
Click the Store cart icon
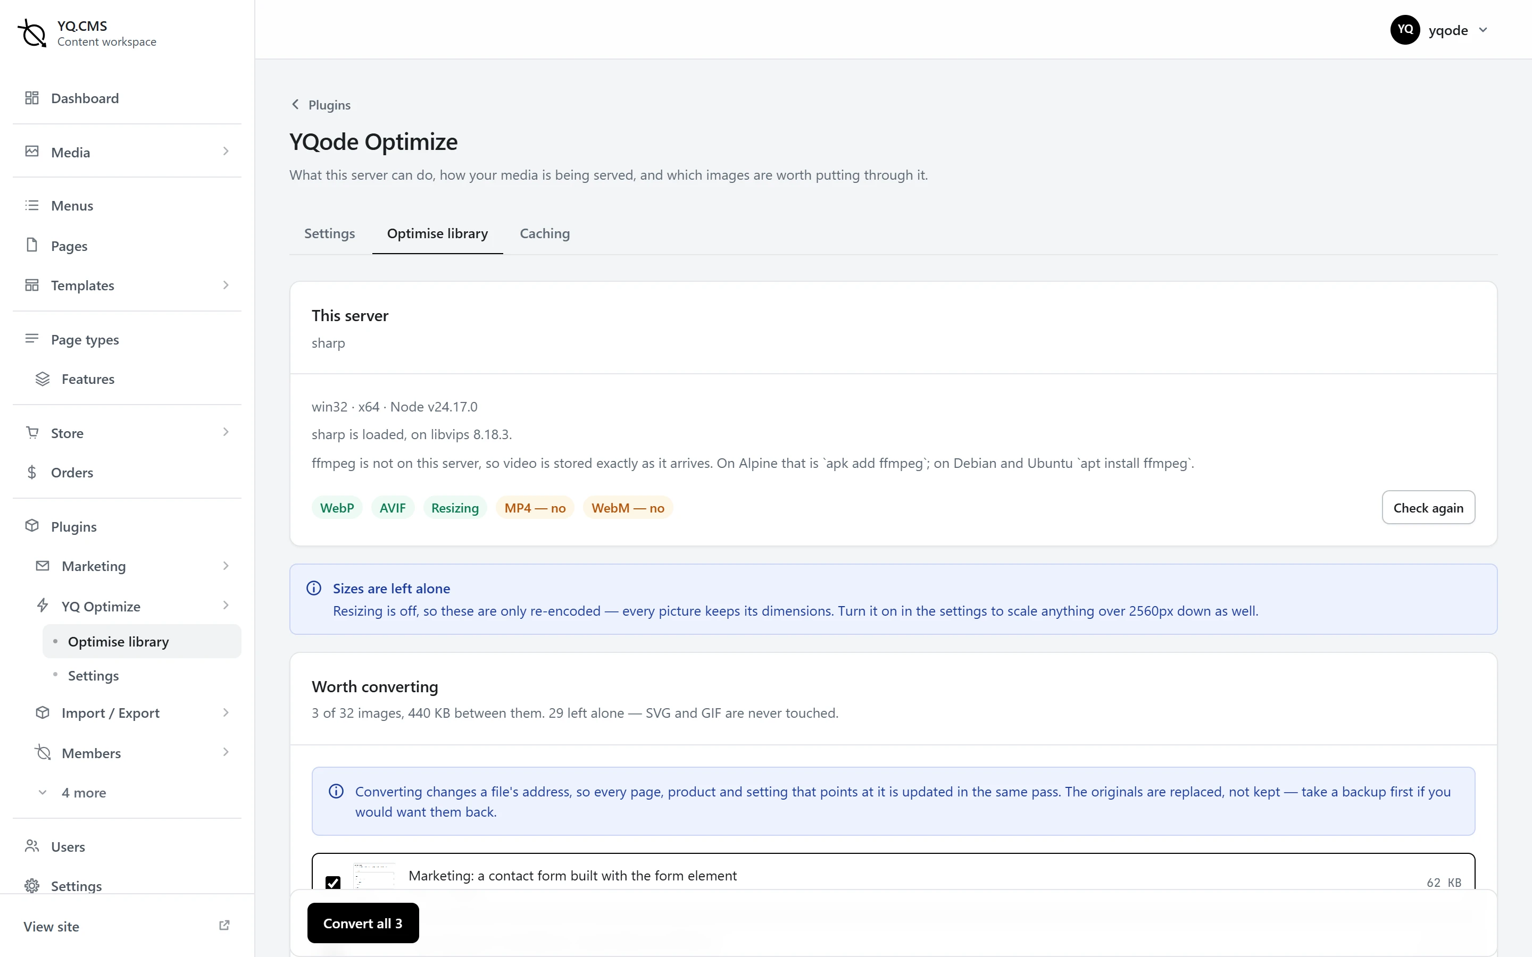tap(32, 432)
